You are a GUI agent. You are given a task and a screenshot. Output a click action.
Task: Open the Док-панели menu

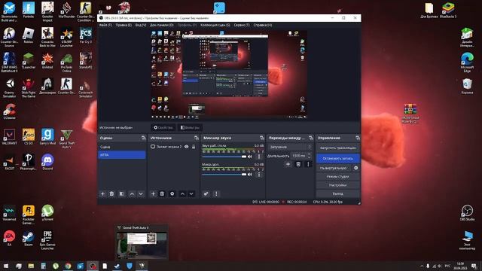tap(162, 25)
